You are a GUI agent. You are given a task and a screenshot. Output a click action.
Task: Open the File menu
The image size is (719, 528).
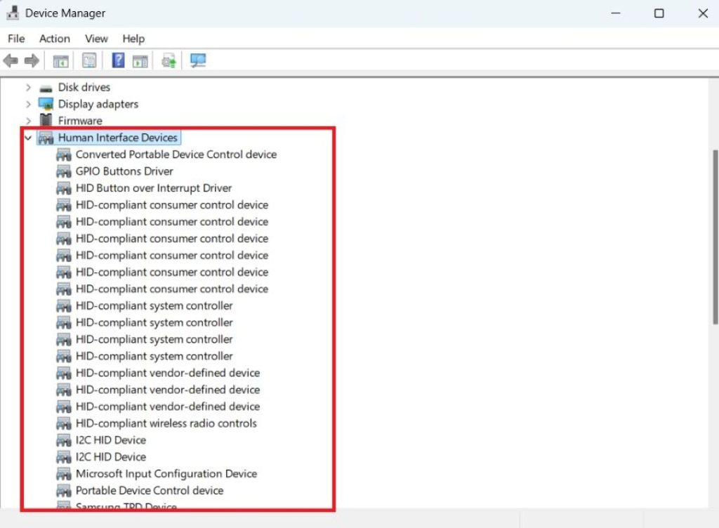click(x=16, y=39)
